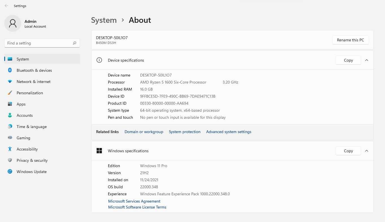Open the Apps settings page

click(x=42, y=104)
